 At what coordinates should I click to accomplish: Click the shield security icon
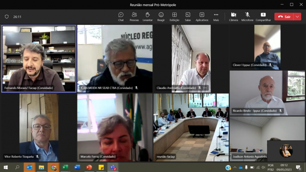click(7, 17)
